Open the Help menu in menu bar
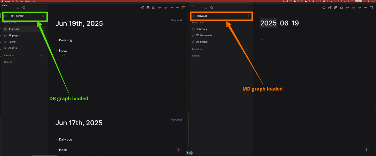The image size is (376, 156). 33,1
